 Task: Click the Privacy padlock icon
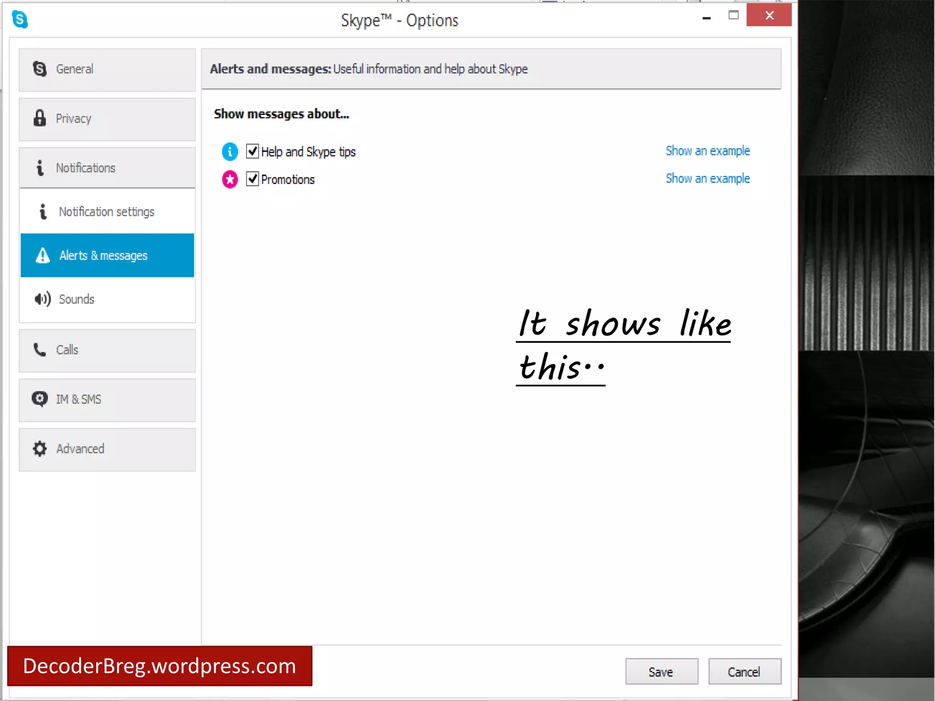coord(40,118)
